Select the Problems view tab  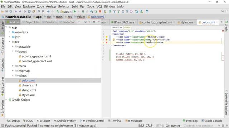pos(49,22)
